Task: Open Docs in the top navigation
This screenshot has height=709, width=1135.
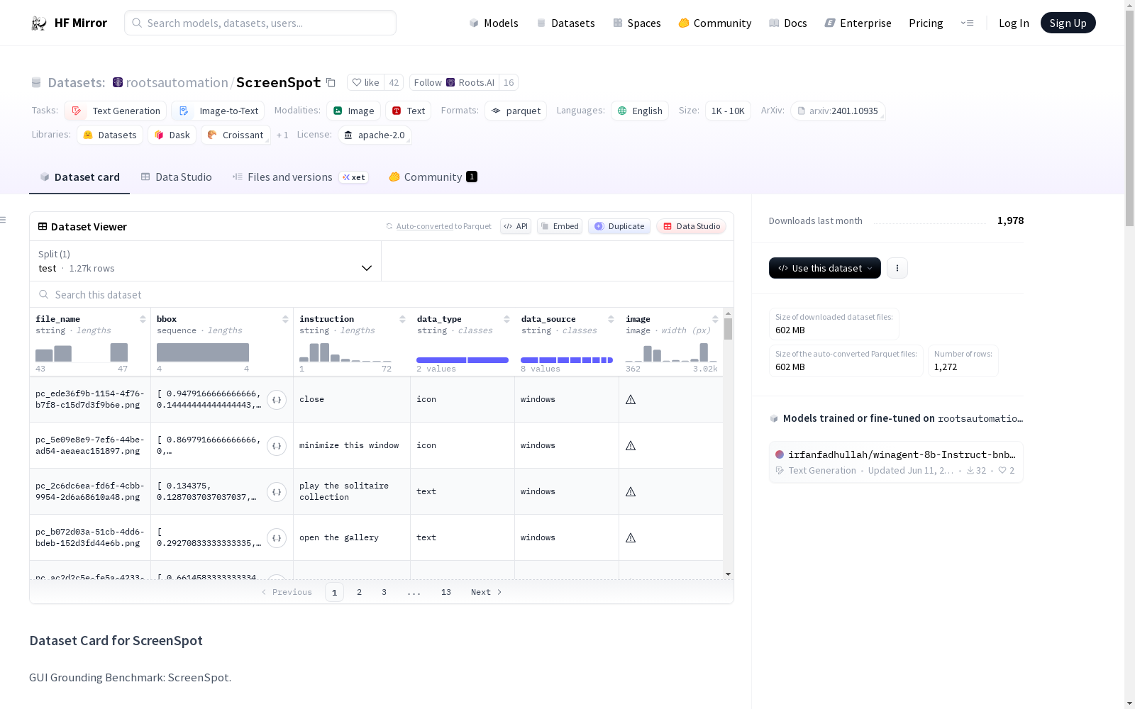Action: (788, 23)
